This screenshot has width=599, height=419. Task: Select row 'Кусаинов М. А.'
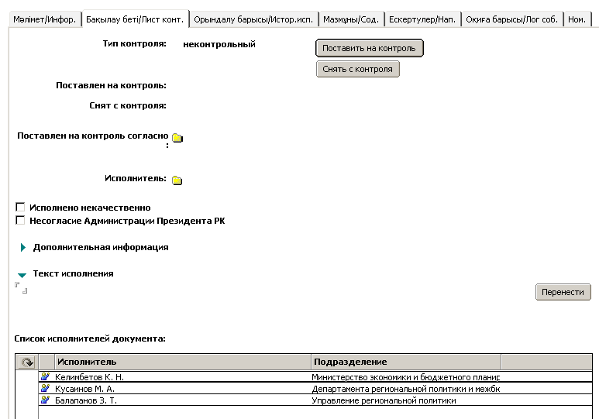click(315, 389)
